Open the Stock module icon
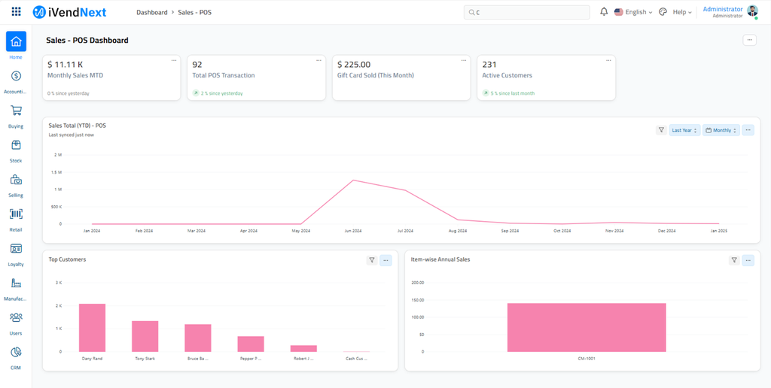 16,145
